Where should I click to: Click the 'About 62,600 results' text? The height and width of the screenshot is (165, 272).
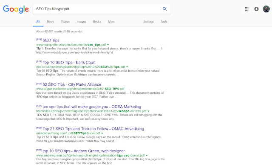tap(59, 31)
